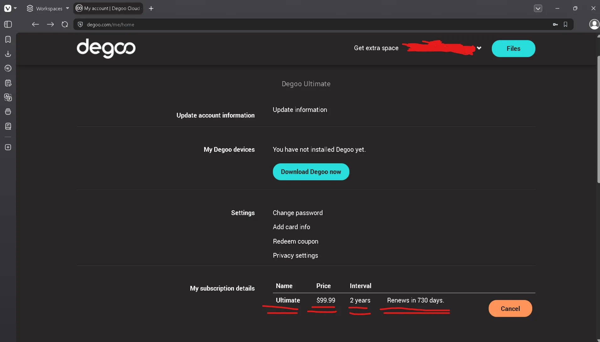The image size is (600, 342).
Task: Open the user profile avatar
Action: point(594,24)
